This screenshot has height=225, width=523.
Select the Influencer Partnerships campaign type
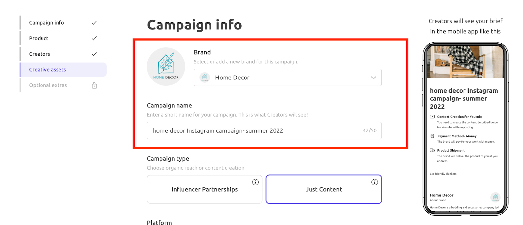(x=205, y=189)
